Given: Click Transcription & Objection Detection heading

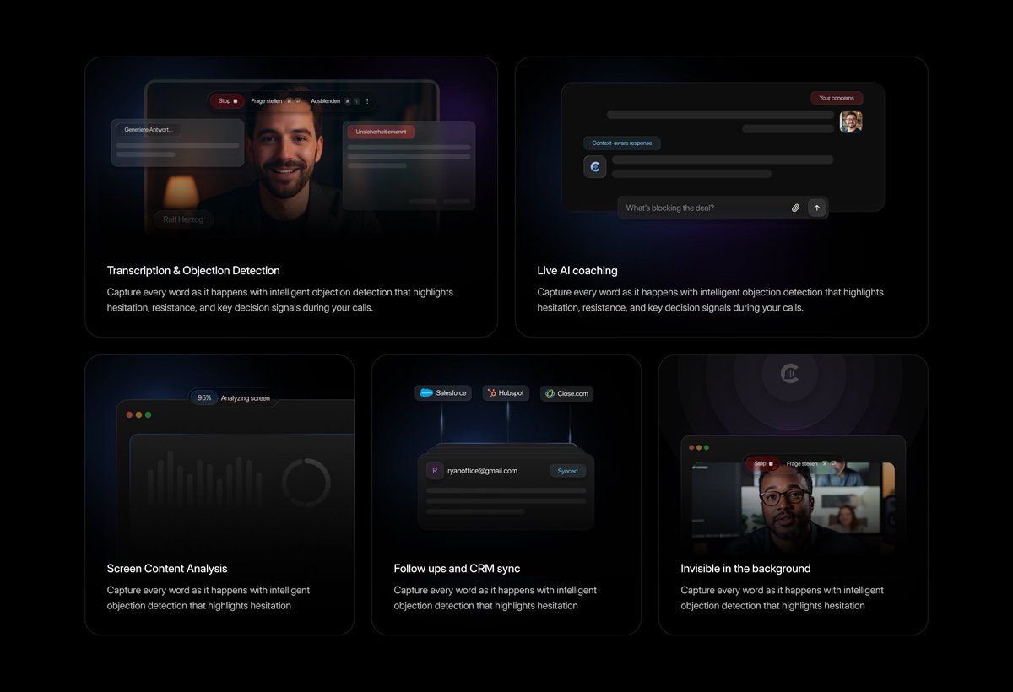Looking at the screenshot, I should [x=193, y=271].
